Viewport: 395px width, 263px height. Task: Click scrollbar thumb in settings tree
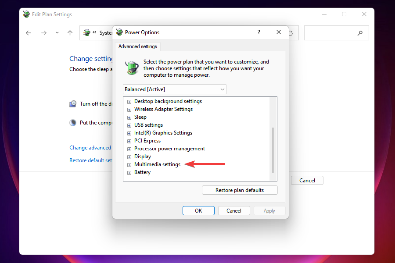click(273, 150)
